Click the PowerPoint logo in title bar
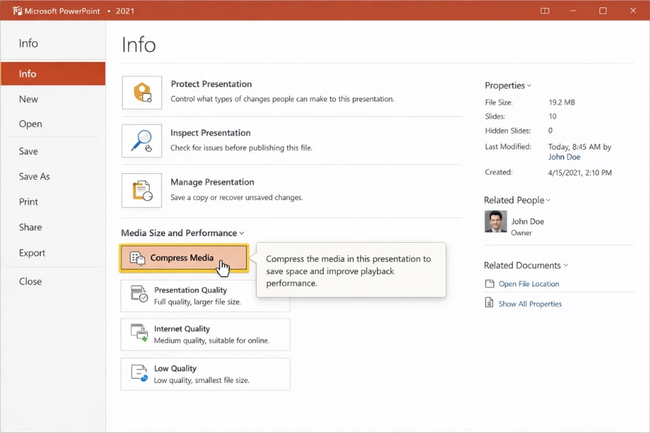 point(18,11)
